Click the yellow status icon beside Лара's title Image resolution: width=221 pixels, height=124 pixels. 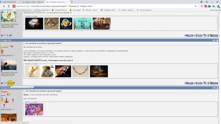click(9, 94)
